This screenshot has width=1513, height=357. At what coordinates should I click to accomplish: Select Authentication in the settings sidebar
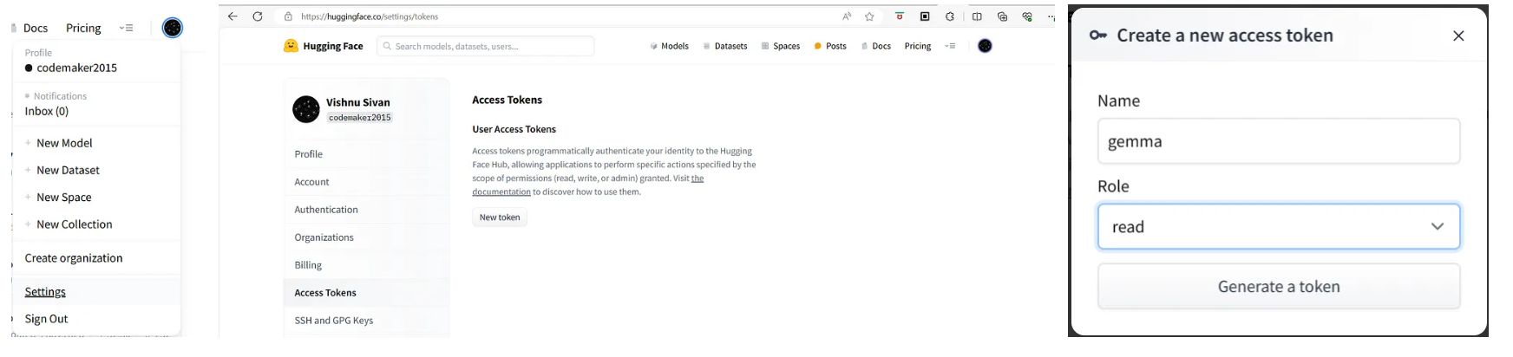(366, 210)
